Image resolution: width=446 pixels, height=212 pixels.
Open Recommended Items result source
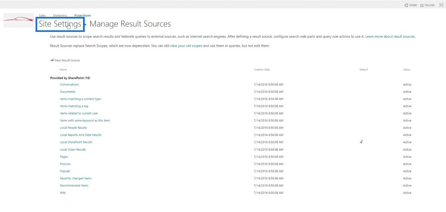74,186
